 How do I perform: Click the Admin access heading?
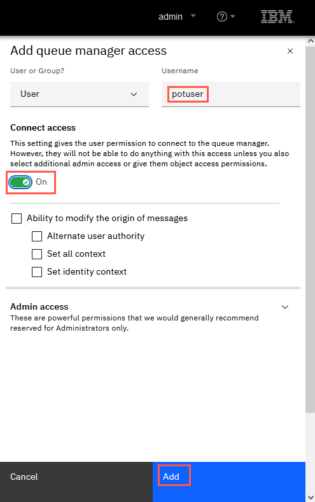pos(39,306)
